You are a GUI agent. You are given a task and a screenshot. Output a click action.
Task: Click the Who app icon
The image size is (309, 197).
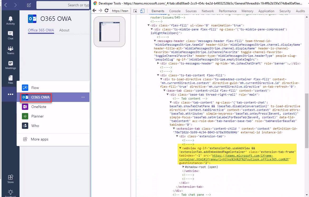pyautogui.click(x=25, y=126)
